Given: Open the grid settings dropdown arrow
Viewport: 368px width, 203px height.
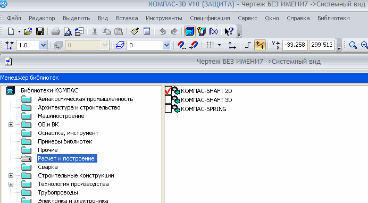Looking at the screenshot, I should [219, 45].
